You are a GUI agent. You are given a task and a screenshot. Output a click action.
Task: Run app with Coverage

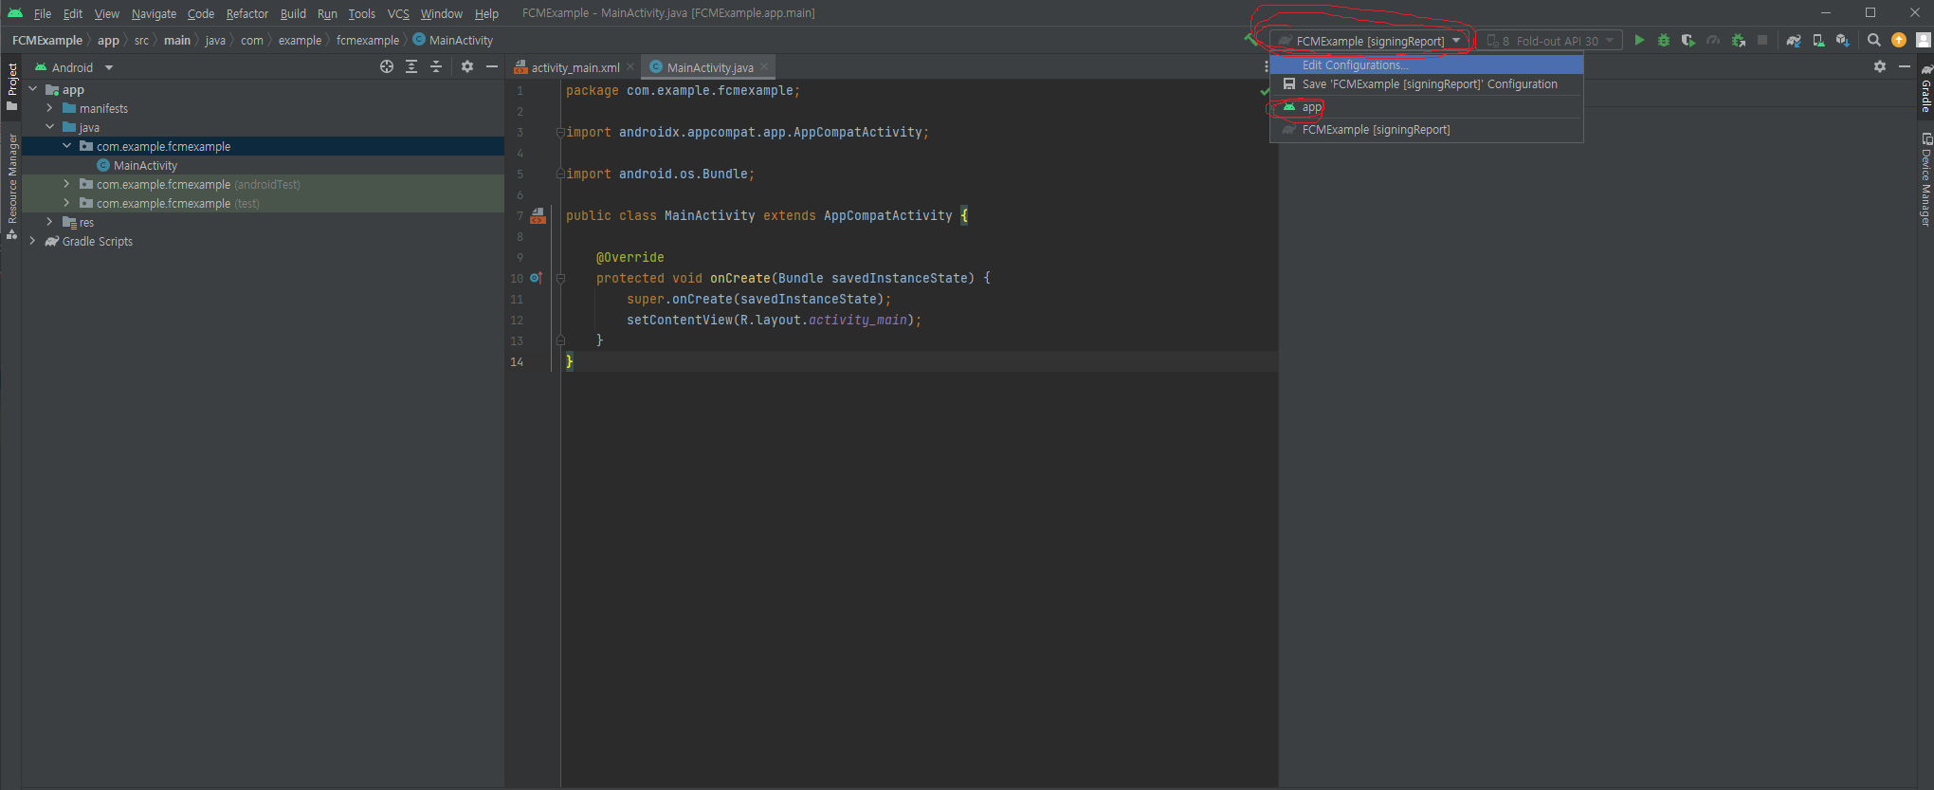1688,41
